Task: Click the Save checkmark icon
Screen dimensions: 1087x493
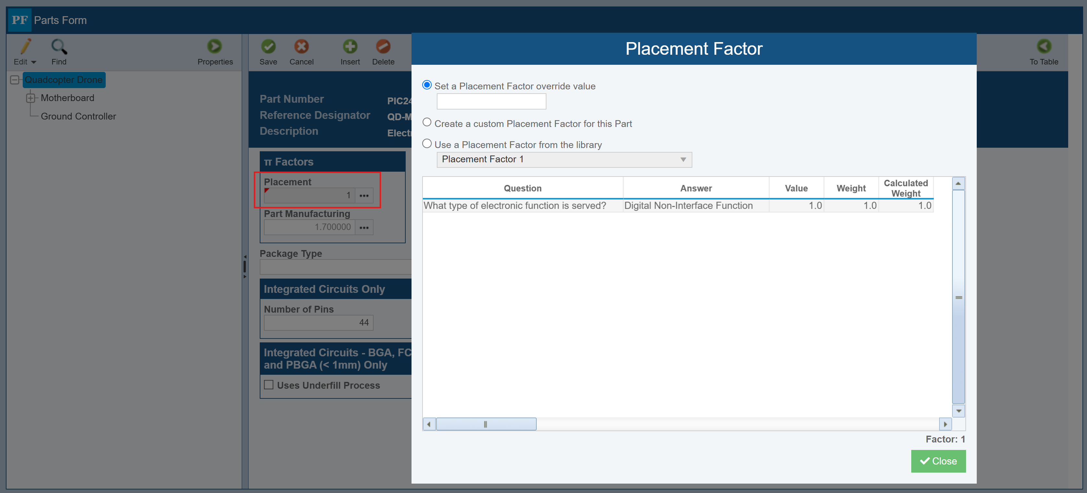Action: (268, 46)
